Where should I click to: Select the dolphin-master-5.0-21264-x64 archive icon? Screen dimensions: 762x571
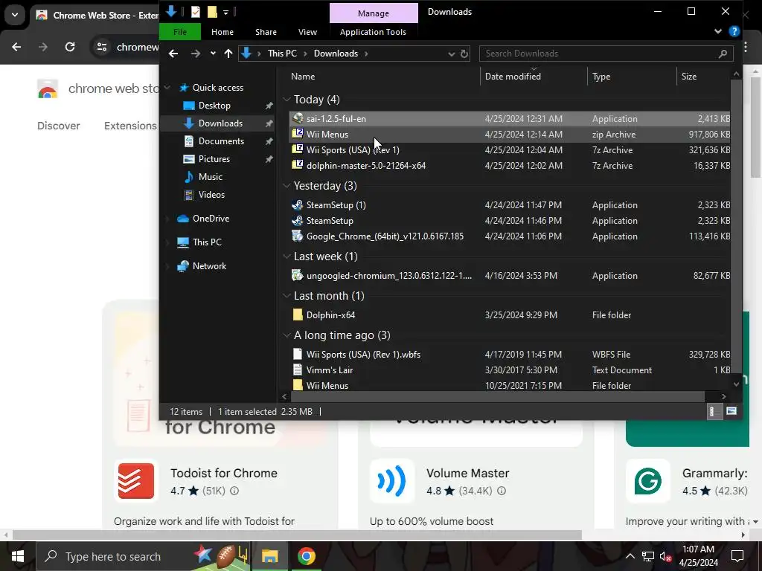pos(298,165)
